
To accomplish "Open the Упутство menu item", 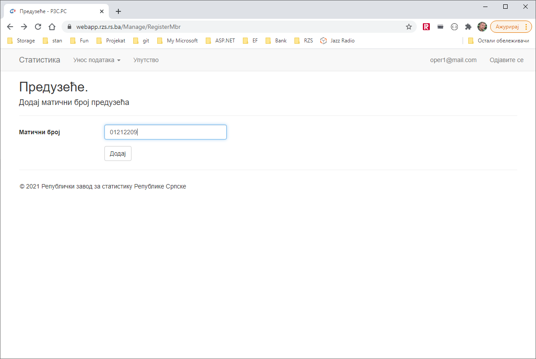I will (146, 60).
